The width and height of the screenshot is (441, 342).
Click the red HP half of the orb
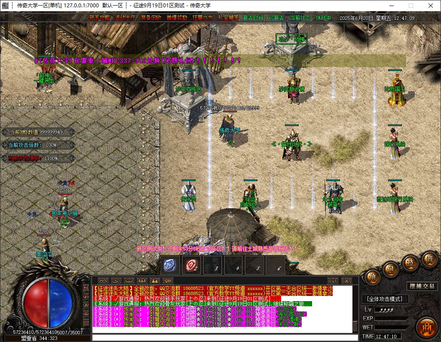pos(35,303)
